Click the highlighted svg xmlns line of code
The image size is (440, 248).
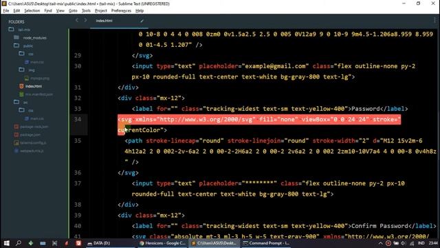pyautogui.click(x=259, y=119)
